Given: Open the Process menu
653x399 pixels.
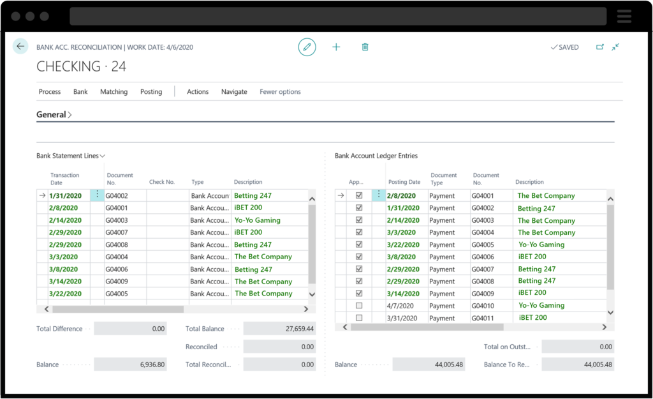Looking at the screenshot, I should 50,92.
